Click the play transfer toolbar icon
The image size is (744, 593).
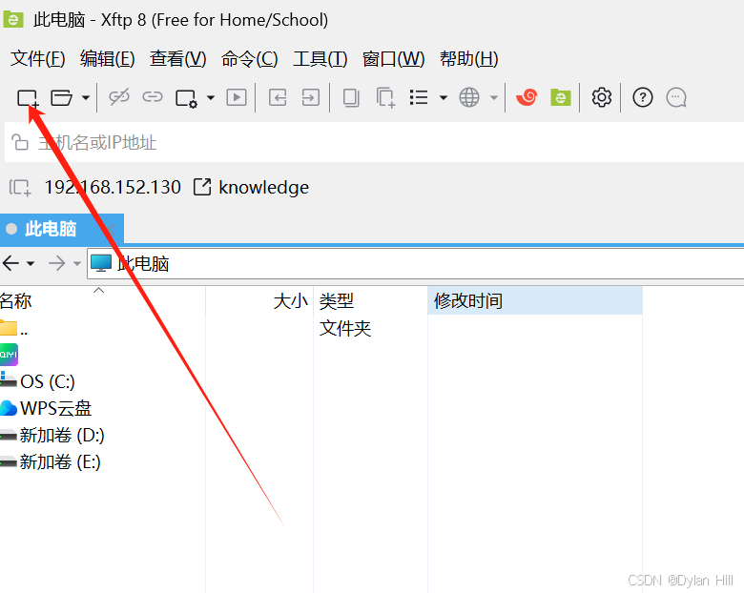(237, 98)
